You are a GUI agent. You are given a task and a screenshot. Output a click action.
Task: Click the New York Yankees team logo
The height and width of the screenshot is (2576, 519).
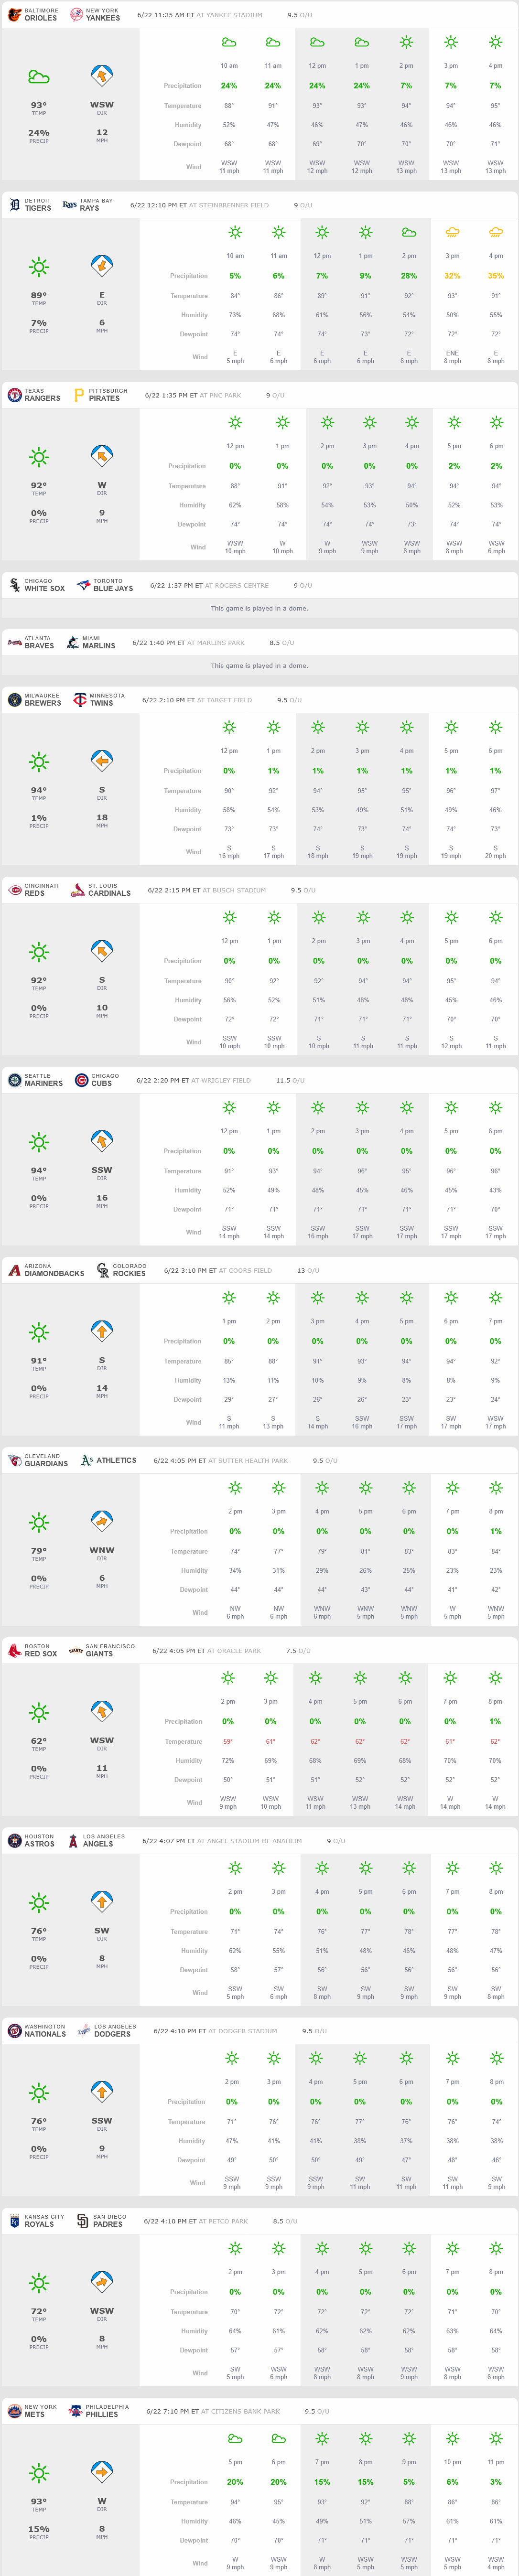pyautogui.click(x=76, y=15)
